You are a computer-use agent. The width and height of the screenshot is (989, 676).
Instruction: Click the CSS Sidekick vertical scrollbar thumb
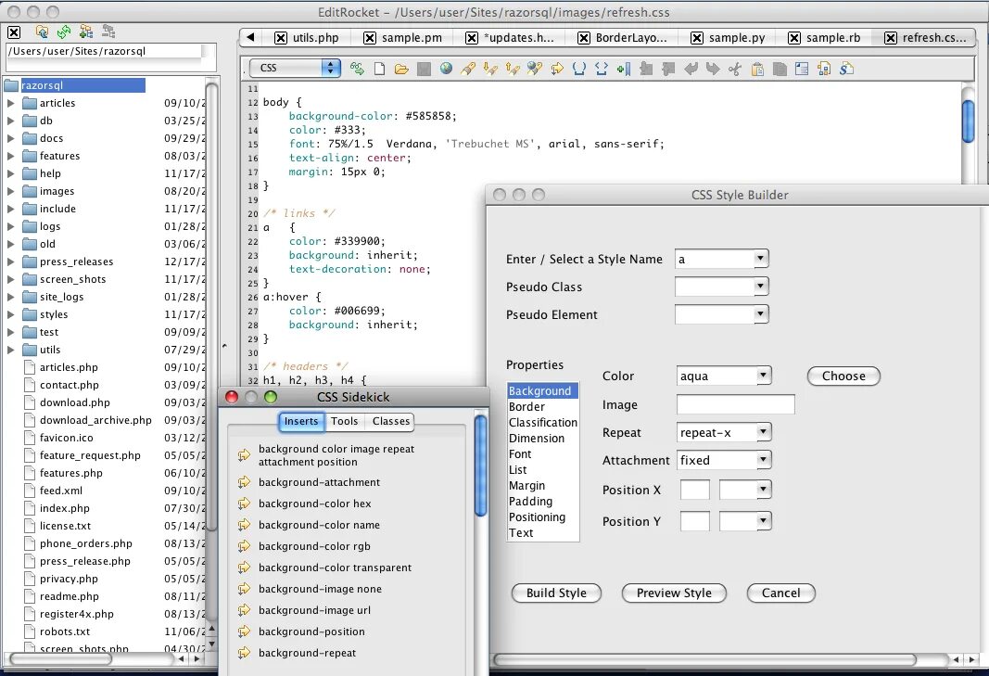tap(481, 466)
